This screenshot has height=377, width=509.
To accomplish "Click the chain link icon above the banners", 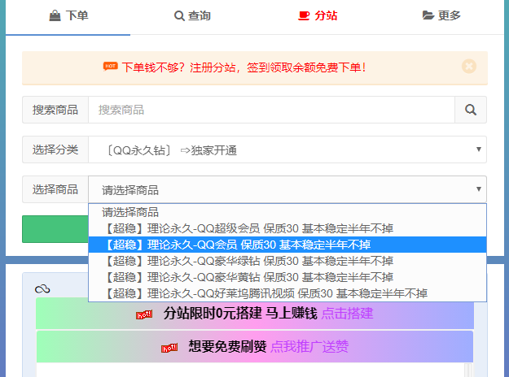I will pyautogui.click(x=42, y=289).
